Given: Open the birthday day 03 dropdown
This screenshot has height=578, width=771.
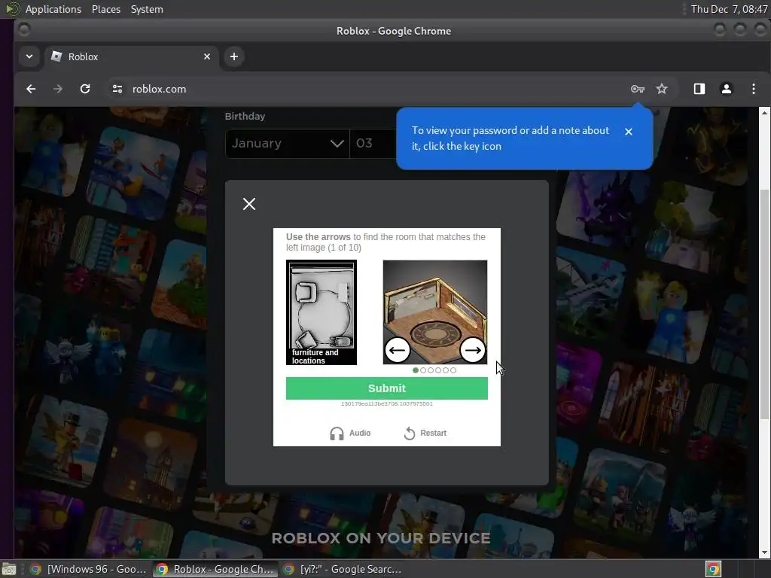Looking at the screenshot, I should pos(373,144).
